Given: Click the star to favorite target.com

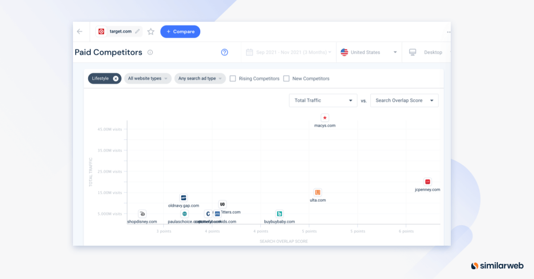Looking at the screenshot, I should click(x=150, y=31).
